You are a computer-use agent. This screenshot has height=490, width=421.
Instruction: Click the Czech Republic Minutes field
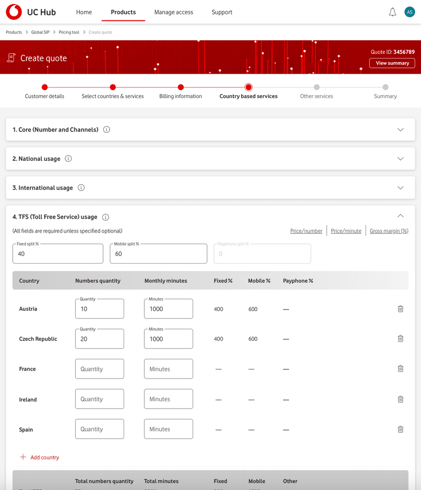(168, 339)
